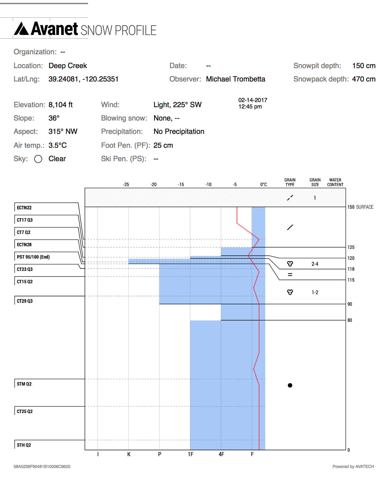The width and height of the screenshot is (391, 478).
Task: Click the WATER CONTENT column header
Action: [335, 182]
